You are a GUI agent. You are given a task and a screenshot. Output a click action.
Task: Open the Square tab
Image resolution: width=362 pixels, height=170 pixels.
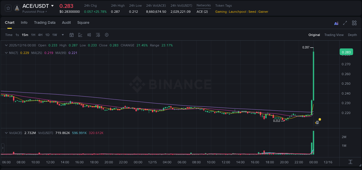[x=83, y=23]
